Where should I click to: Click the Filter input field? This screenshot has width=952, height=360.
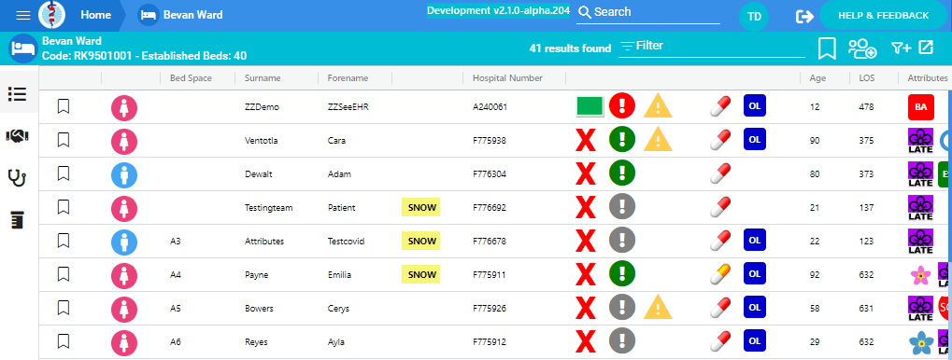(x=712, y=47)
